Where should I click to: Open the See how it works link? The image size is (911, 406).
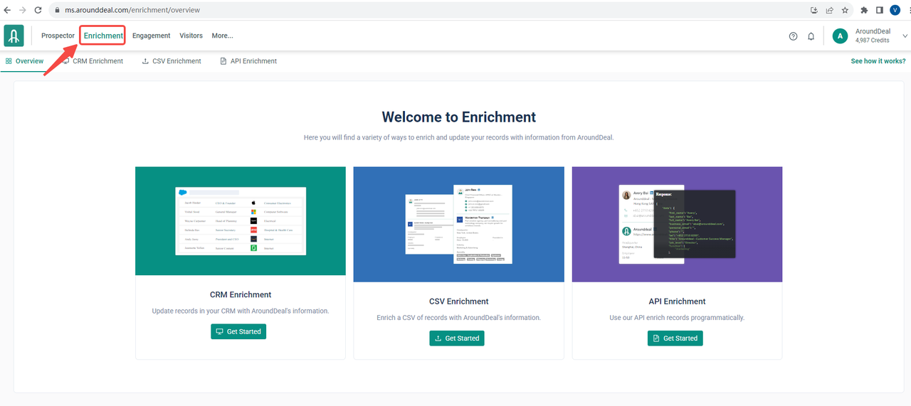[x=878, y=61]
